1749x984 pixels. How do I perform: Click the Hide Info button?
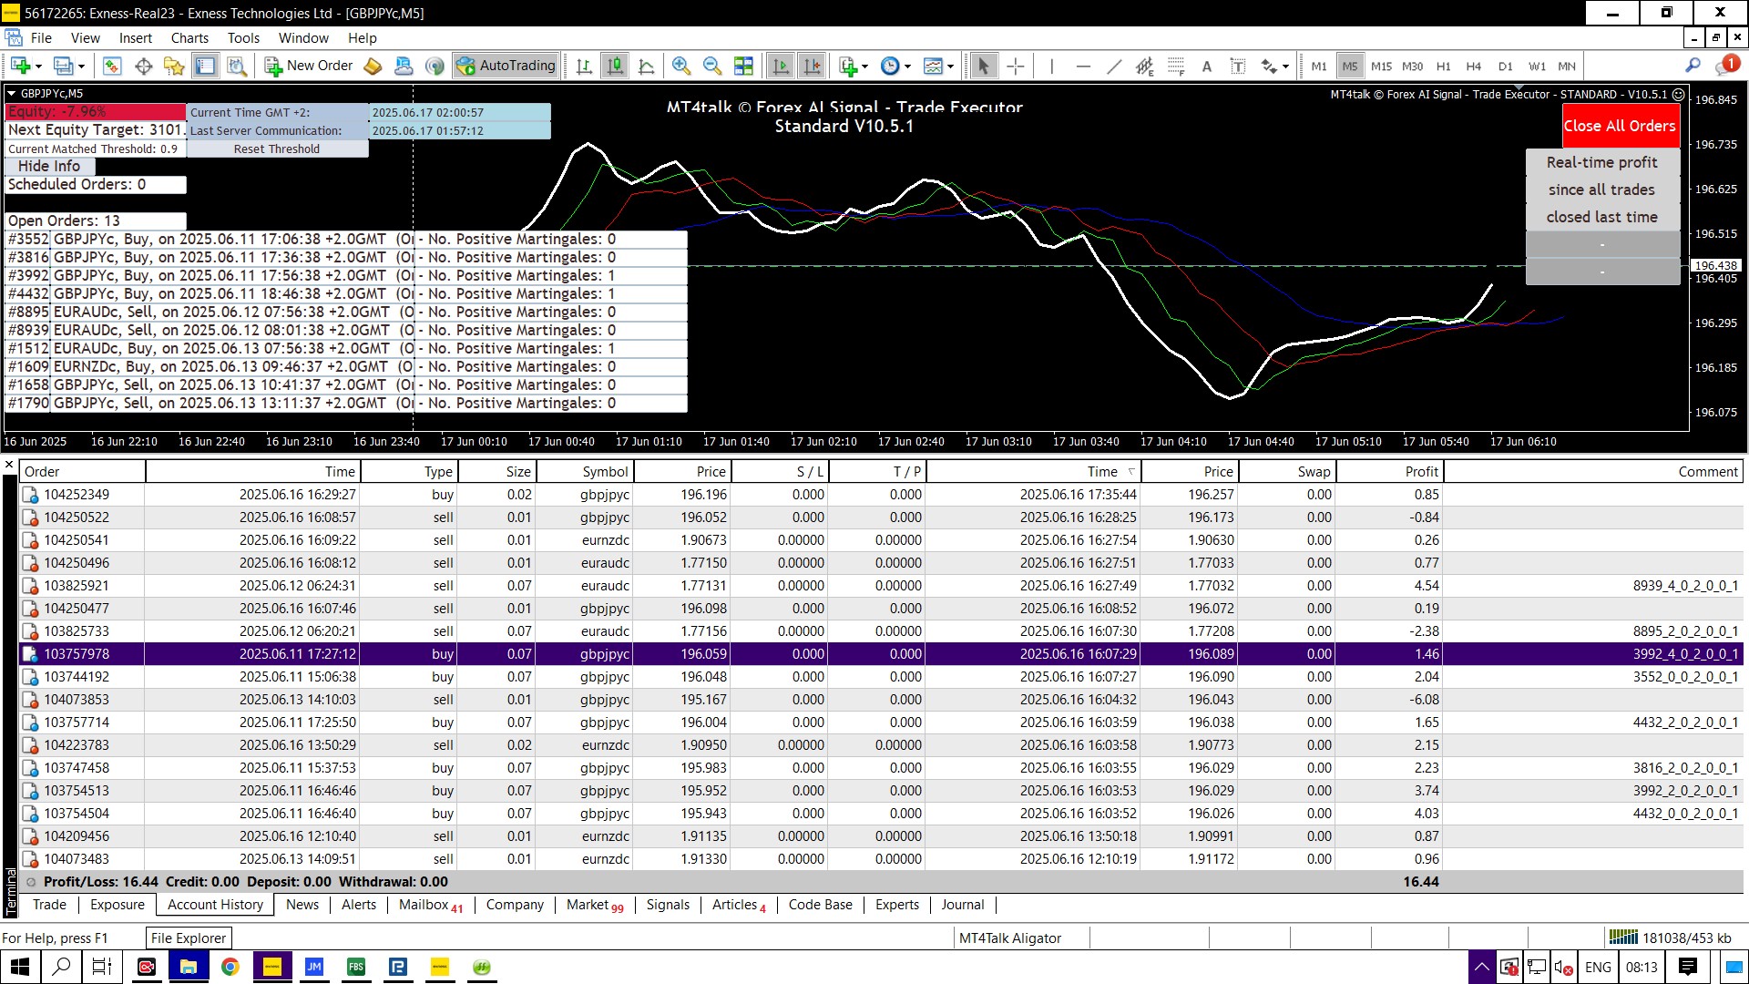coord(49,166)
